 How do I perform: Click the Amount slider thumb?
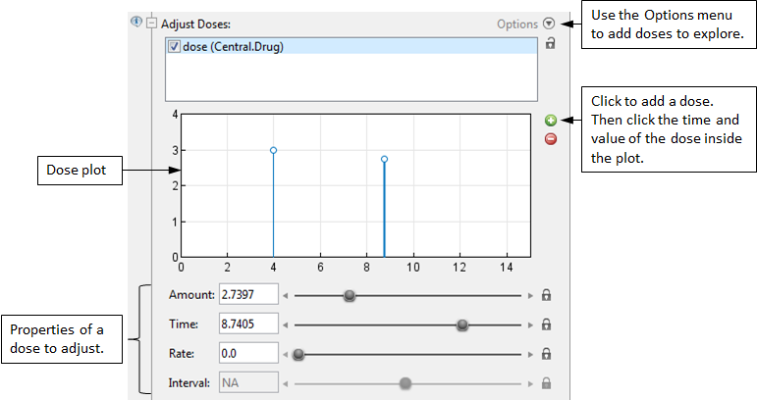tap(349, 294)
